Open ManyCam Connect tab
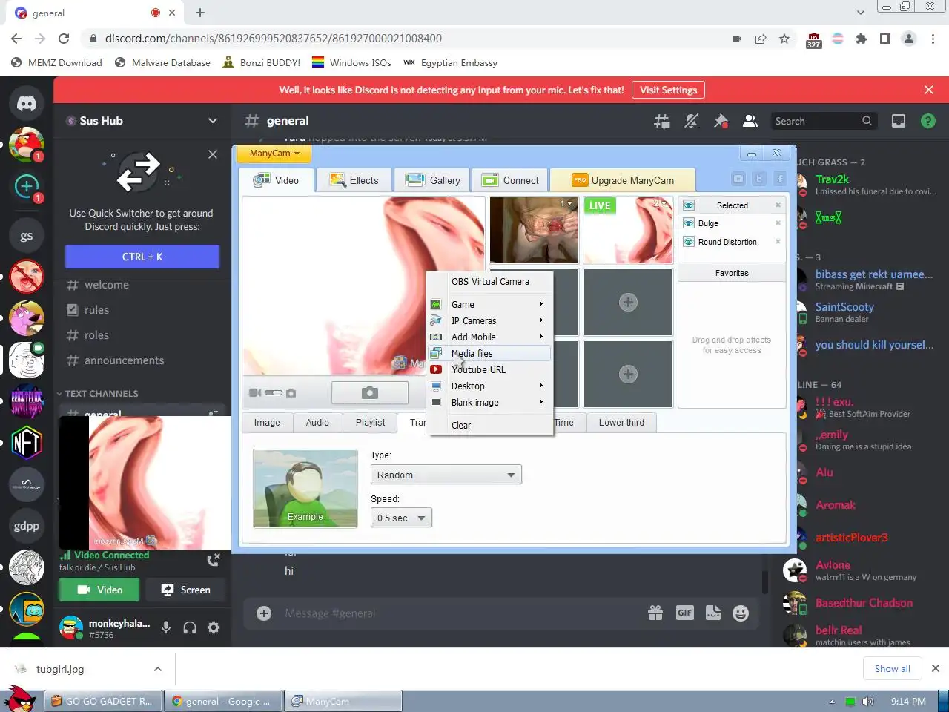This screenshot has height=712, width=949. 511,180
